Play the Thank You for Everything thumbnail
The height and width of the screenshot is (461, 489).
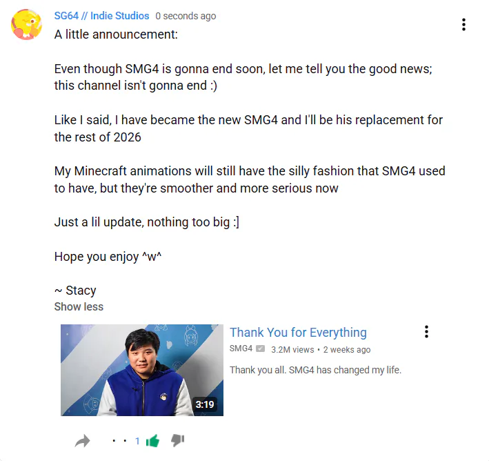click(x=142, y=370)
